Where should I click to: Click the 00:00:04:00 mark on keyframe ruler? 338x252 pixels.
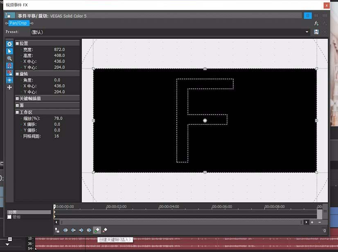coord(169,207)
